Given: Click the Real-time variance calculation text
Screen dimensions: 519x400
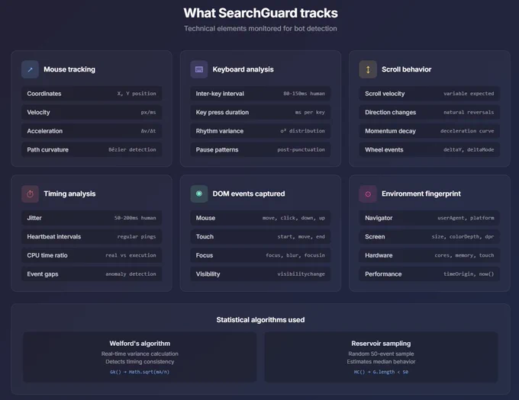Looking at the screenshot, I should (x=140, y=354).
